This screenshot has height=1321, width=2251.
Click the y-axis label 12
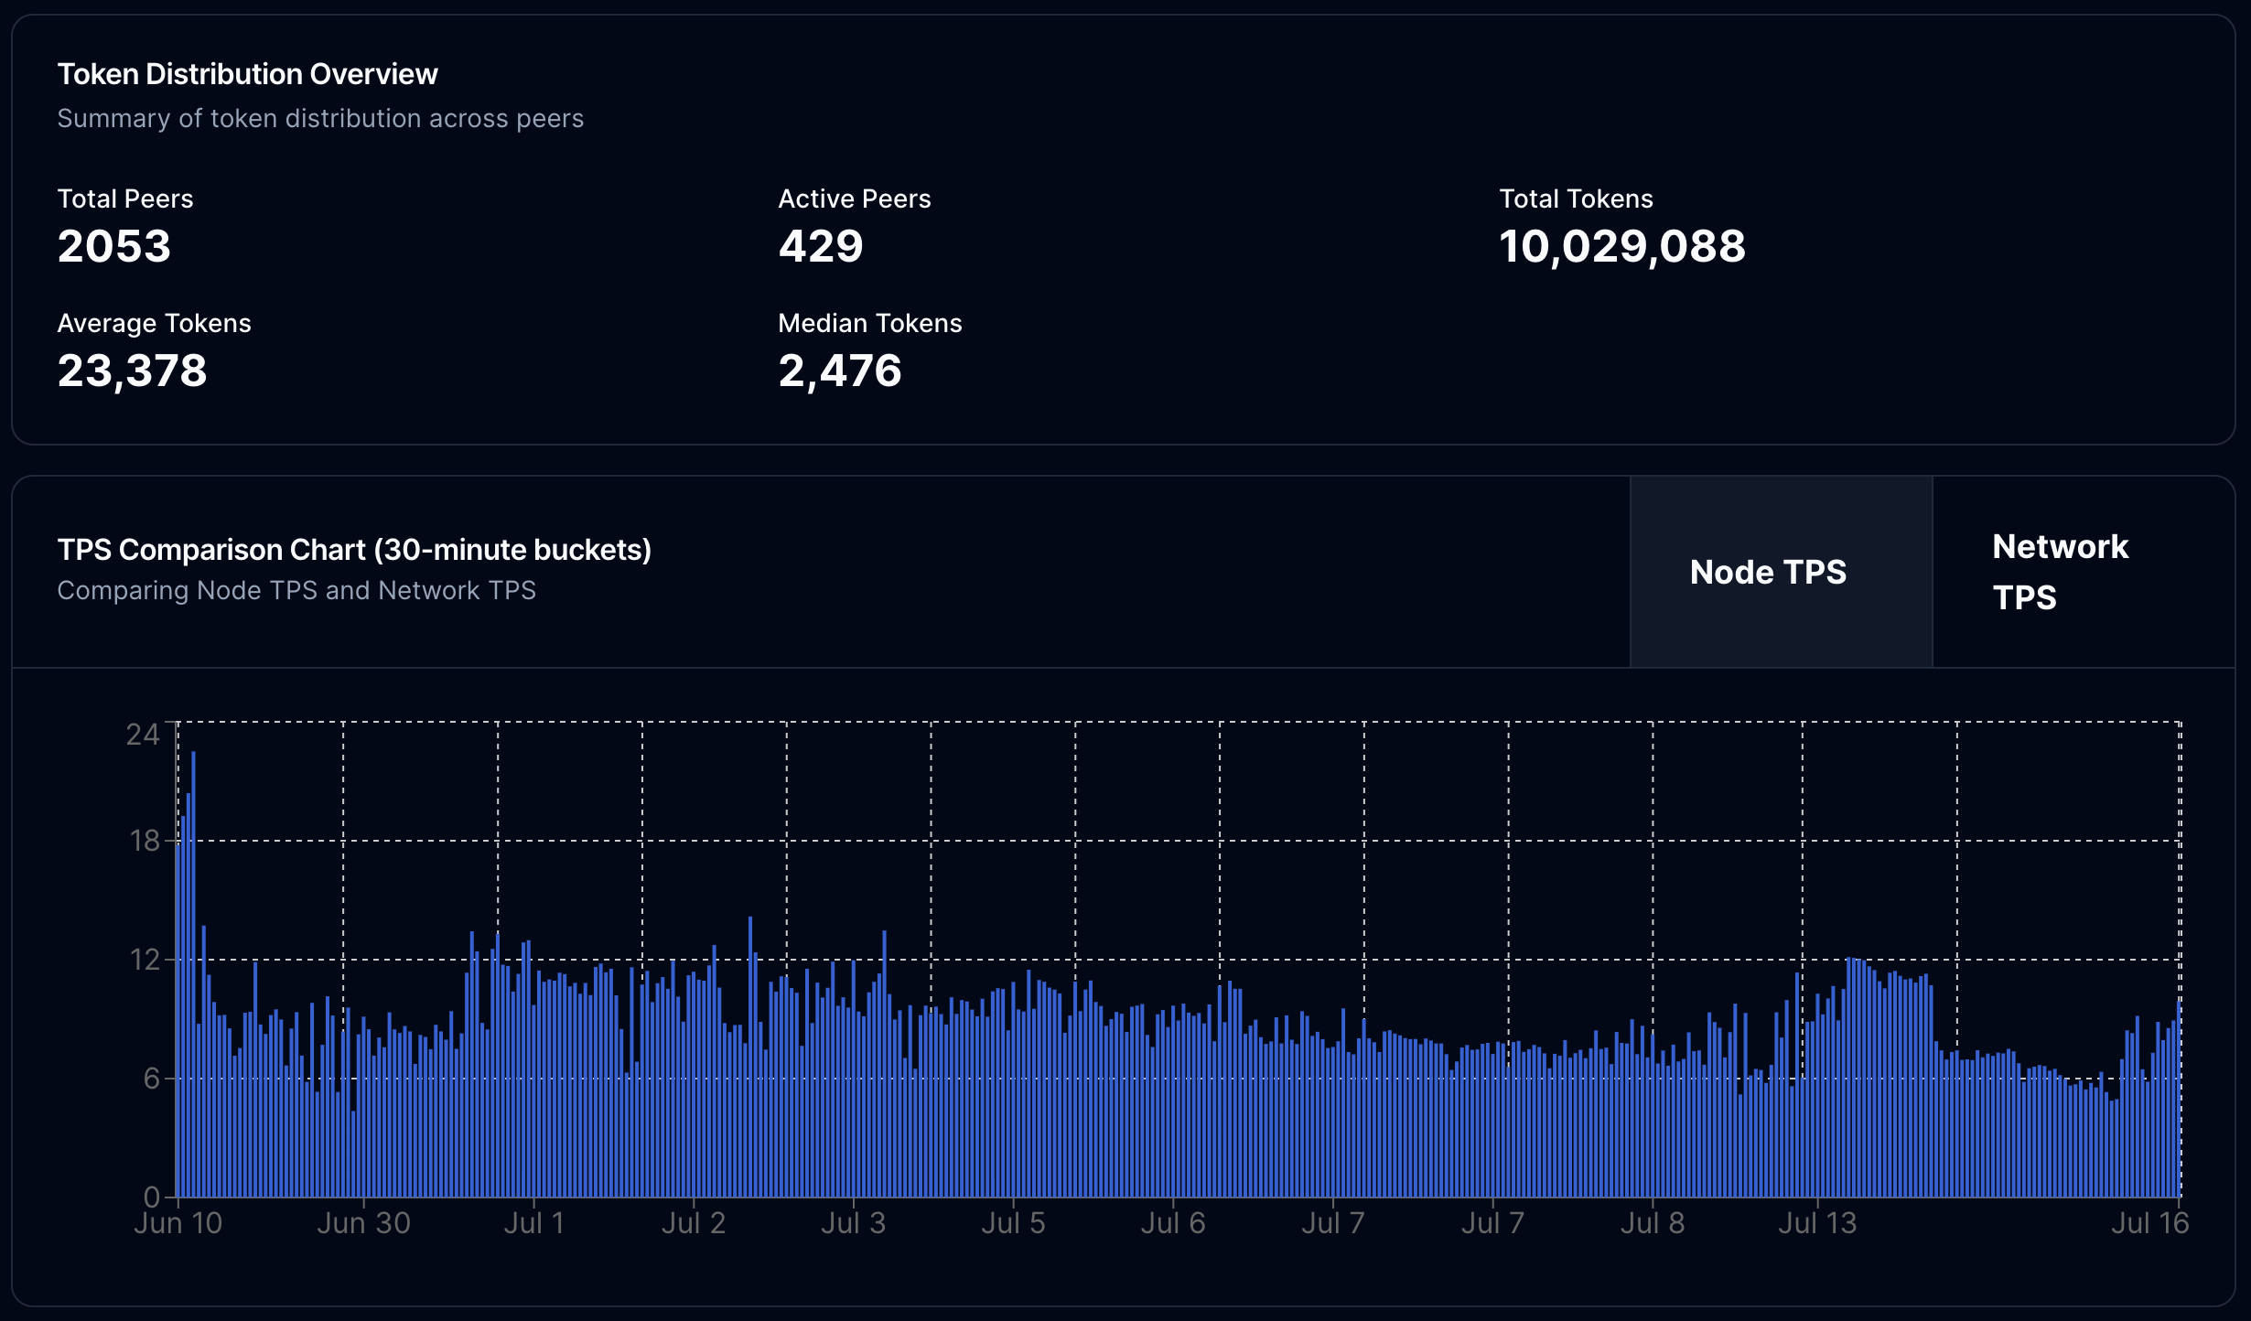pos(145,960)
